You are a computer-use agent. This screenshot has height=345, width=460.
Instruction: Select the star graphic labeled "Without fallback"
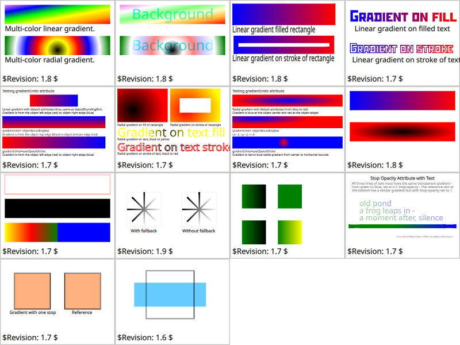coord(198,209)
